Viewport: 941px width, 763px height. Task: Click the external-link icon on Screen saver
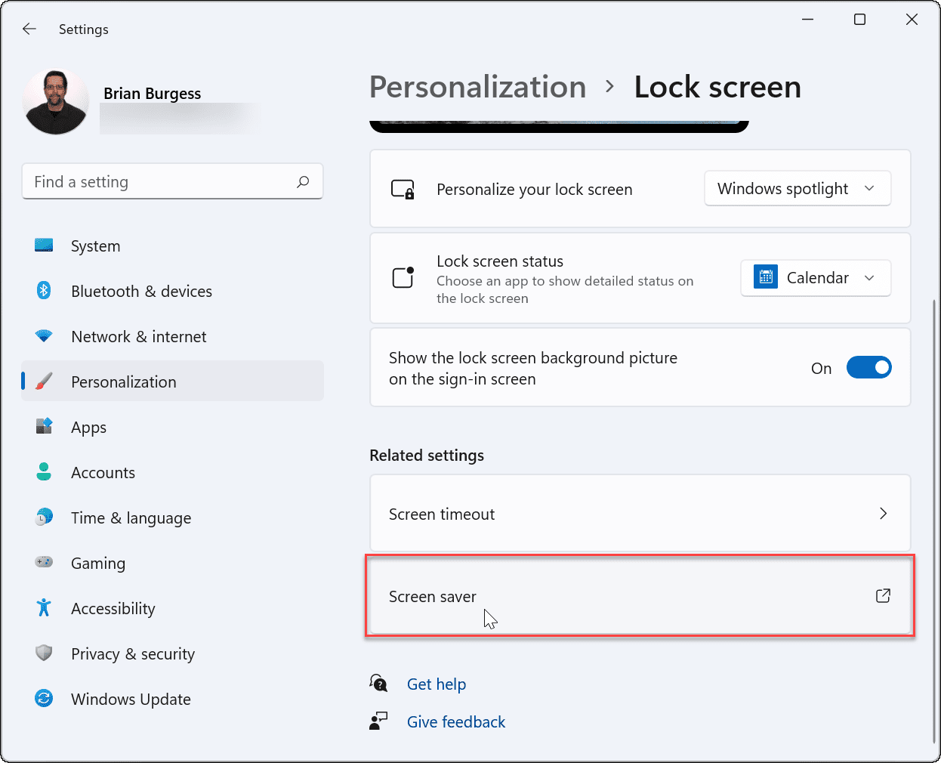pyautogui.click(x=883, y=596)
